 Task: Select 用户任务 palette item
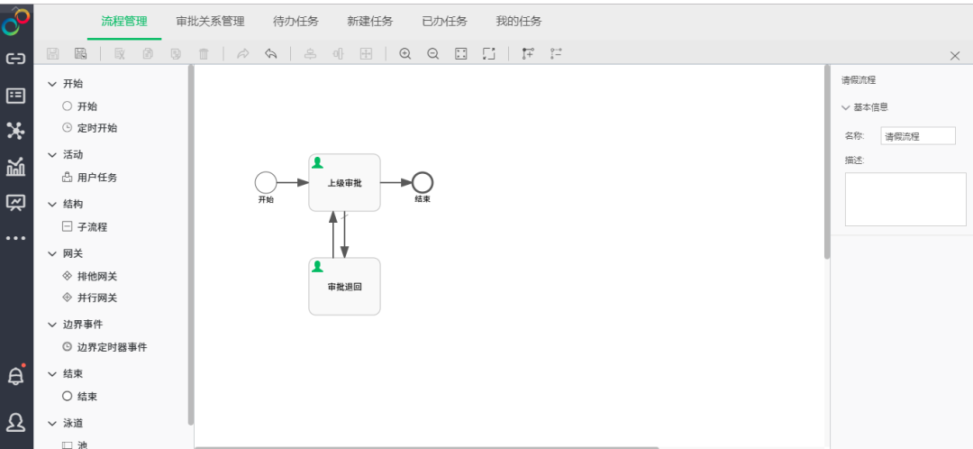coord(90,178)
